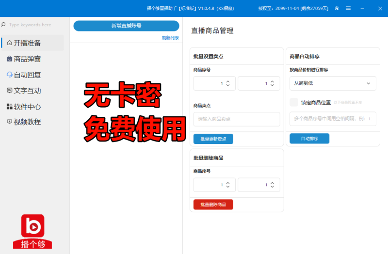Click the search magnifier icon
388x254 pixels.
[3, 25]
